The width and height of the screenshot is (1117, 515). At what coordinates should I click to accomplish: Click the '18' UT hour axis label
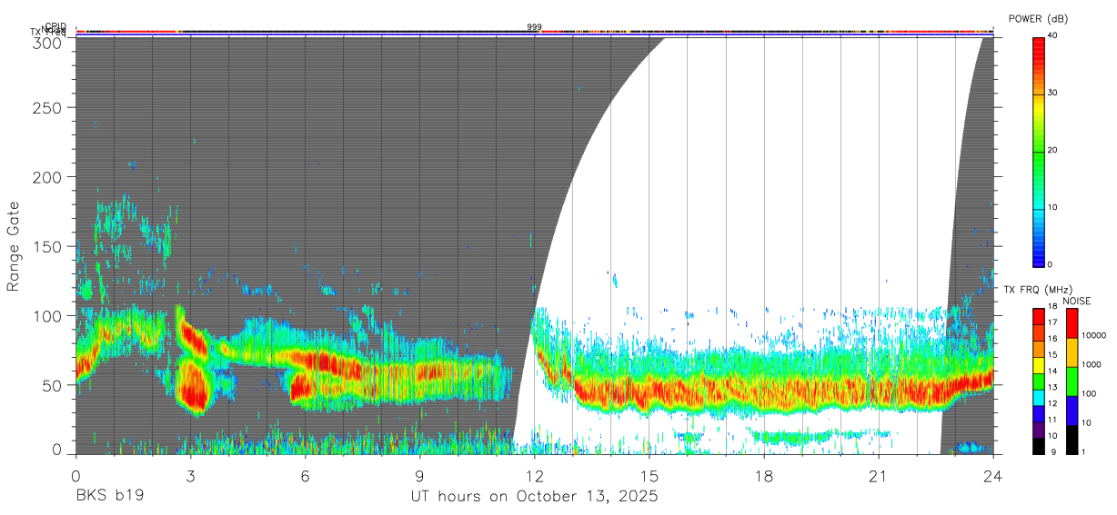(x=764, y=475)
